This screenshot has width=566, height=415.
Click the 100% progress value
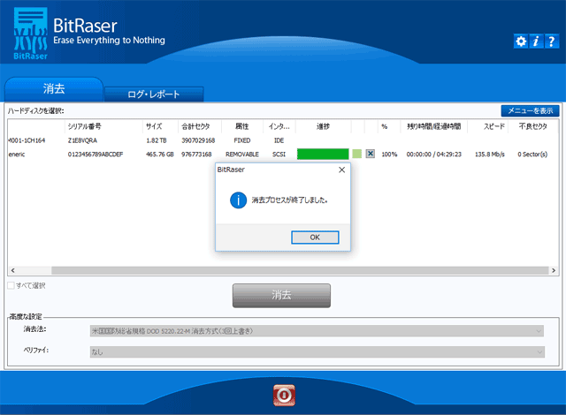pos(389,155)
